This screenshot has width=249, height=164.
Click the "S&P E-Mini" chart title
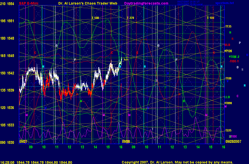coord(29,3)
